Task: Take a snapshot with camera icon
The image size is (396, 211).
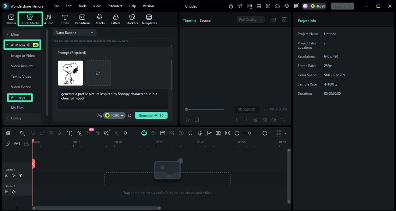Action: pyautogui.click(x=265, y=120)
